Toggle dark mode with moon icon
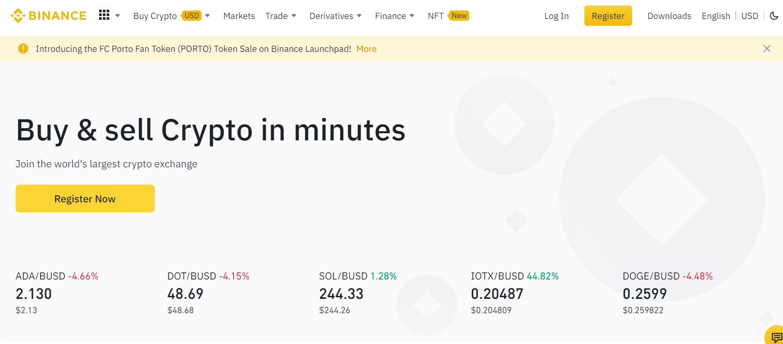The height and width of the screenshot is (344, 783). (774, 16)
